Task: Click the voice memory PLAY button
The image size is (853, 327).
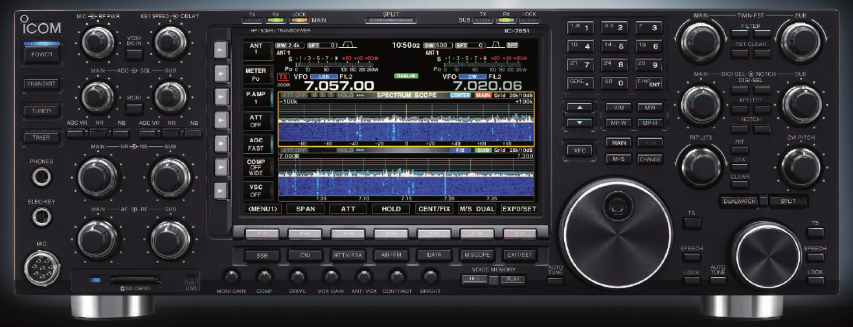Action: (513, 279)
